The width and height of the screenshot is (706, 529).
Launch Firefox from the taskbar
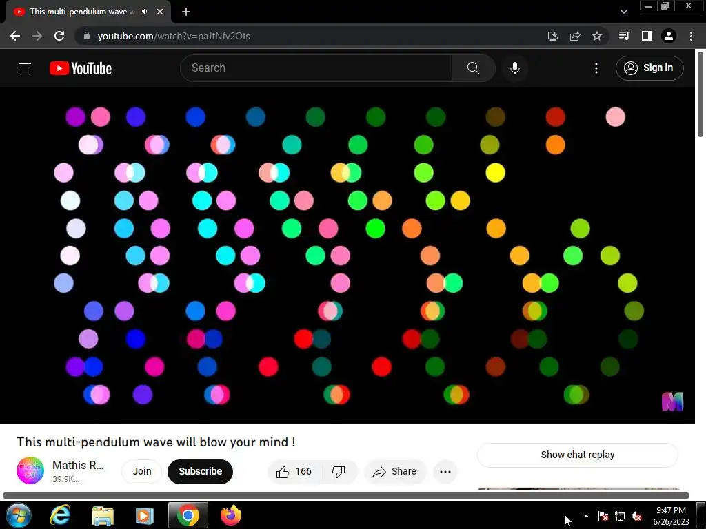pos(231,515)
